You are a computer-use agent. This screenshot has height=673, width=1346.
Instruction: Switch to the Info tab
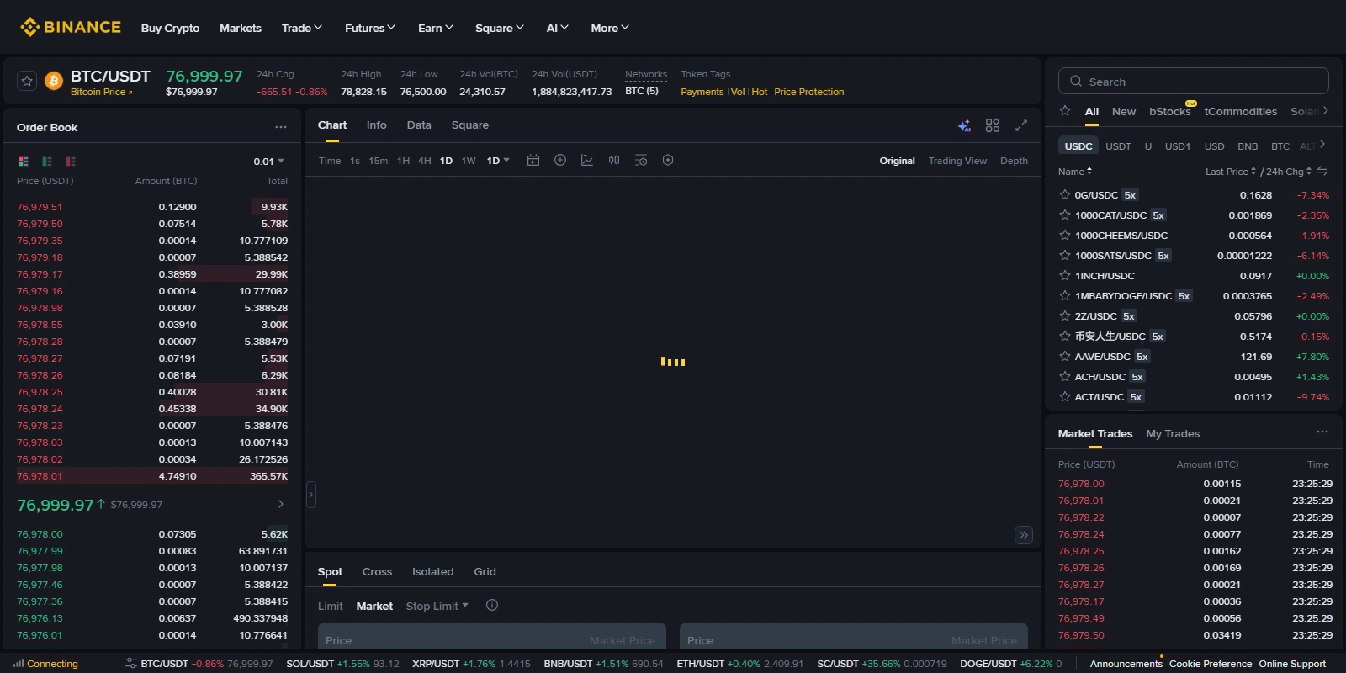(x=376, y=125)
